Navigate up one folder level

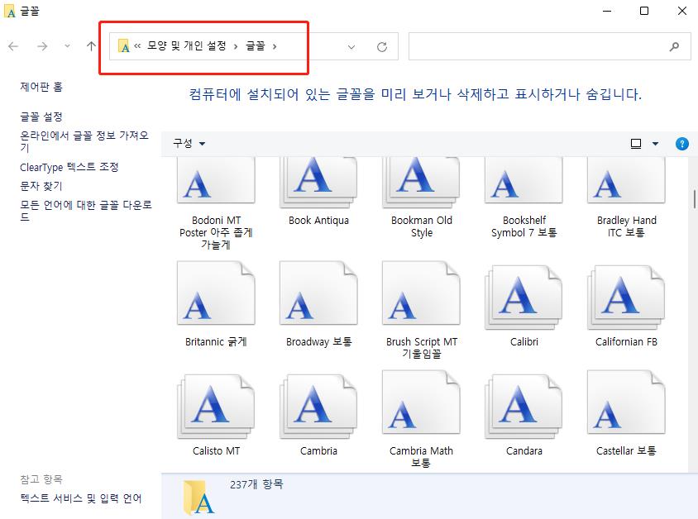[91, 46]
